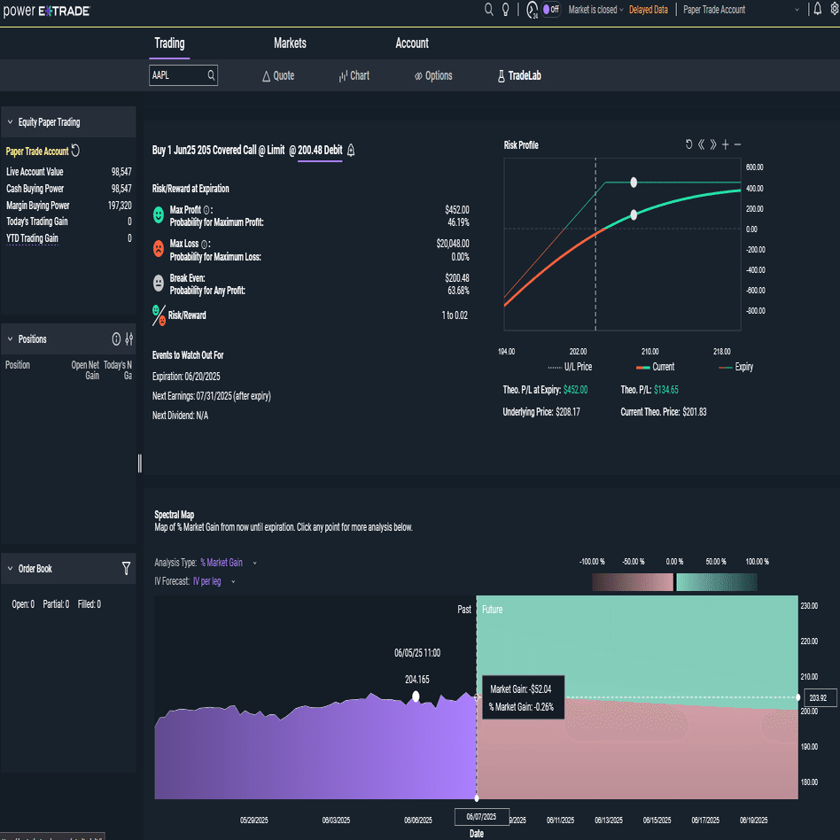Toggle Current legend entry
The height and width of the screenshot is (840, 840).
point(655,367)
